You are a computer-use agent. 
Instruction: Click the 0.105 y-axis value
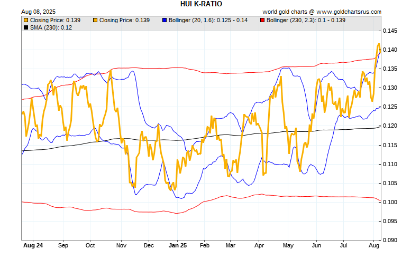(391, 183)
